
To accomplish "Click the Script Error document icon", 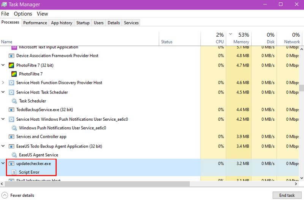I will tap(14, 172).
